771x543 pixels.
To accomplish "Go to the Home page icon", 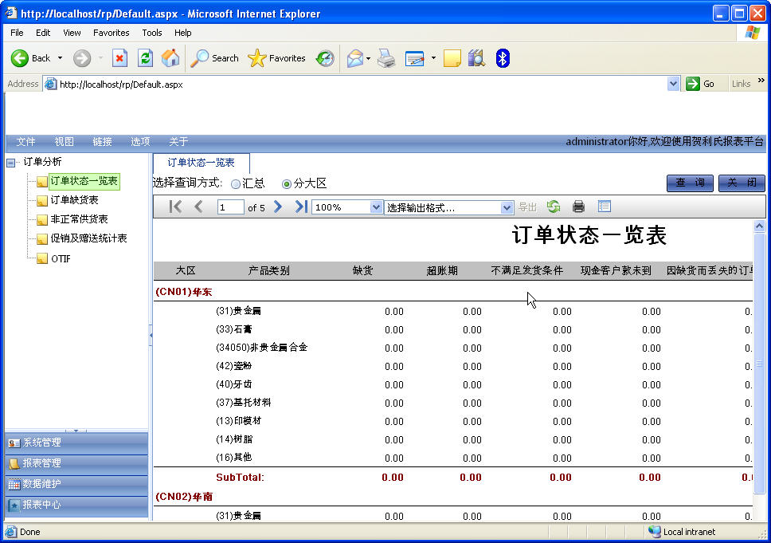I will [x=170, y=58].
